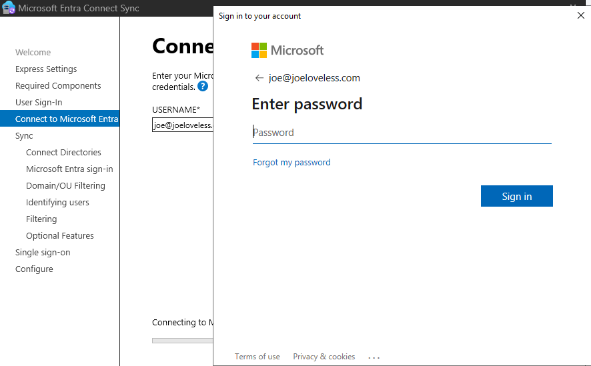Click the connection progress bar
The width and height of the screenshot is (591, 366).
182,341
